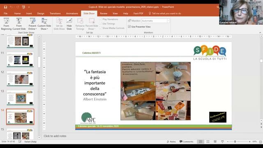Click the notes area to add notes
Image resolution: width=263 pixels, height=148 pixels.
tap(55, 136)
